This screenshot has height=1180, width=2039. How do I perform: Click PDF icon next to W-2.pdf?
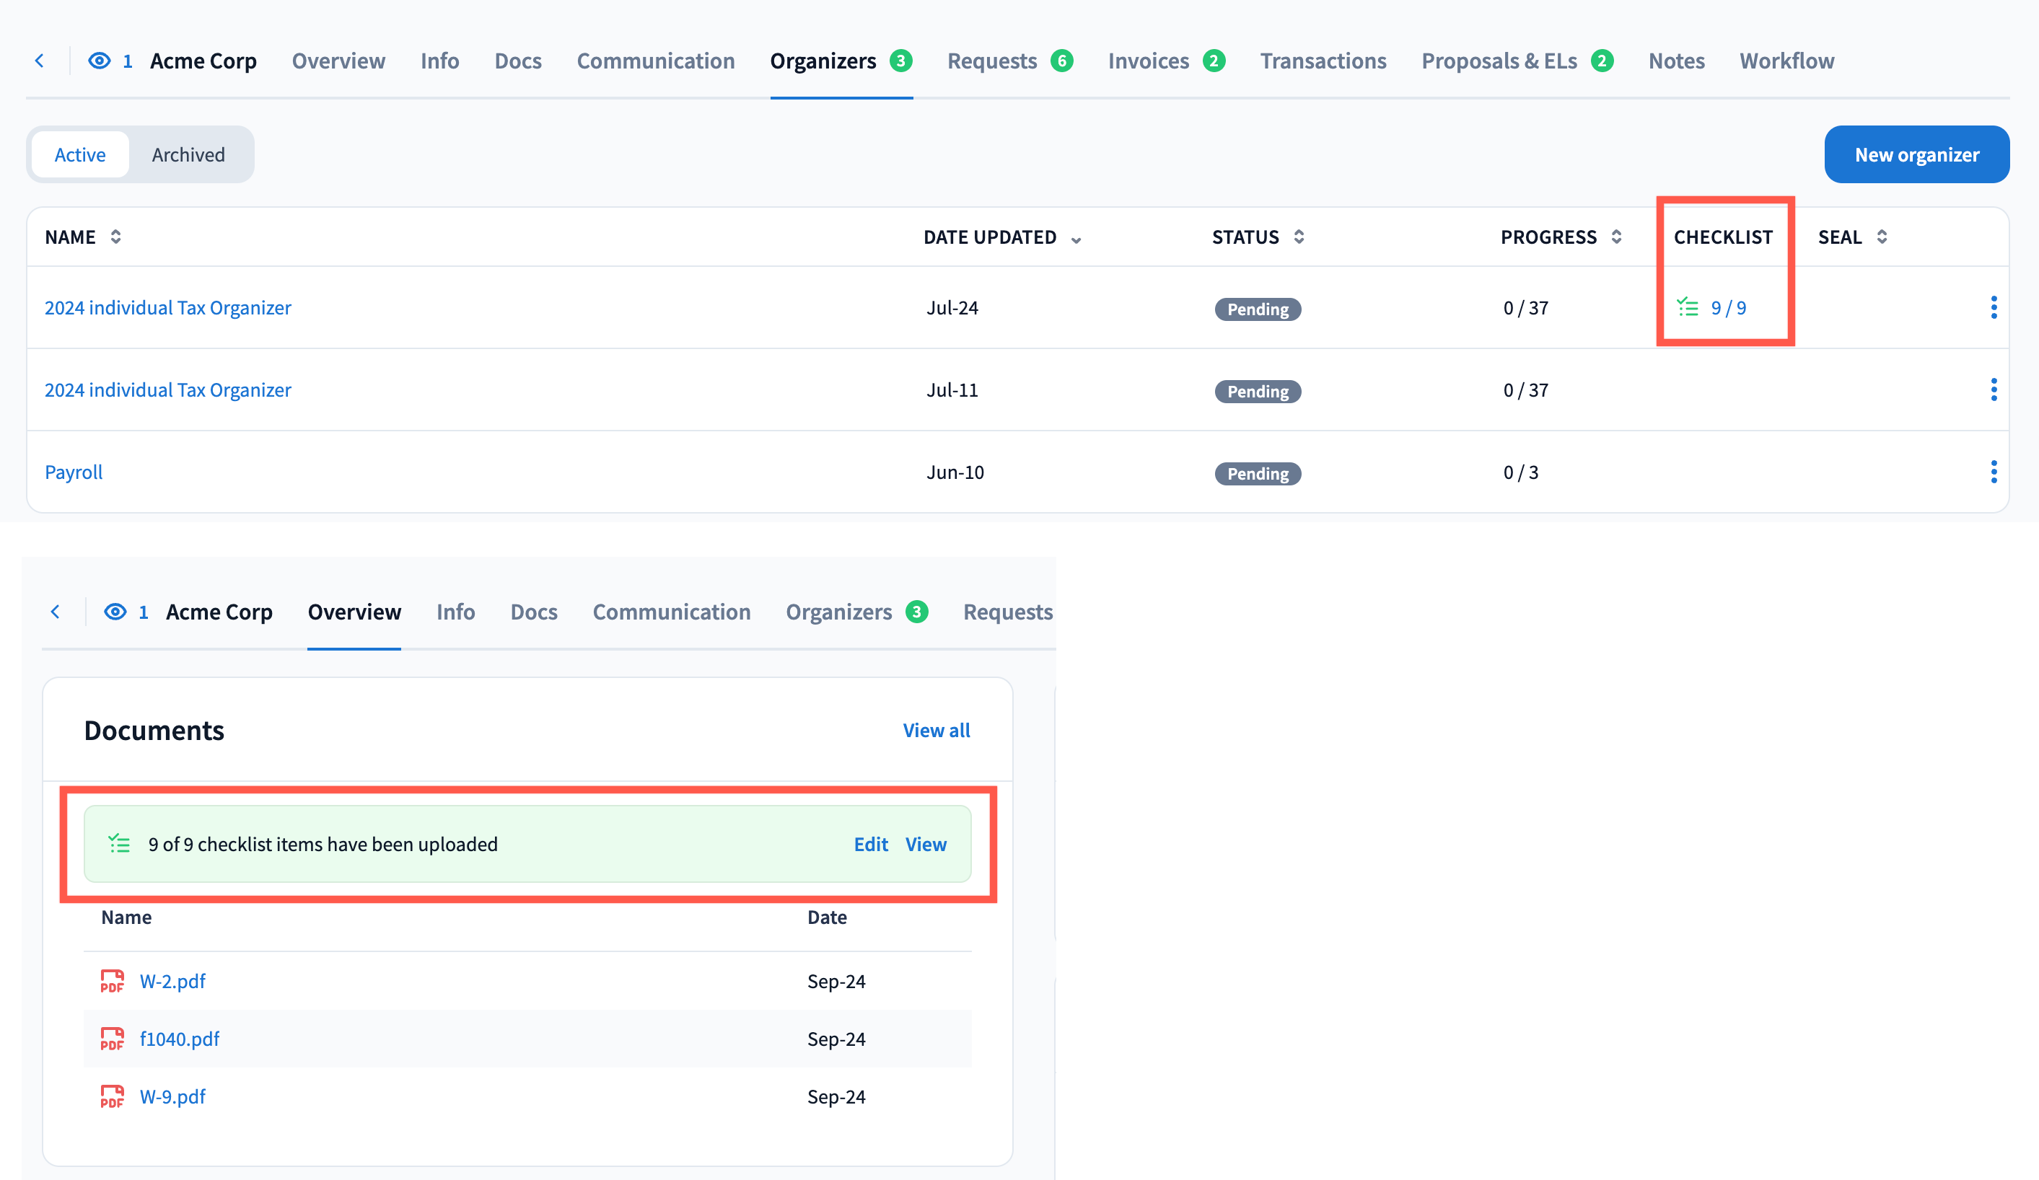pos(112,981)
